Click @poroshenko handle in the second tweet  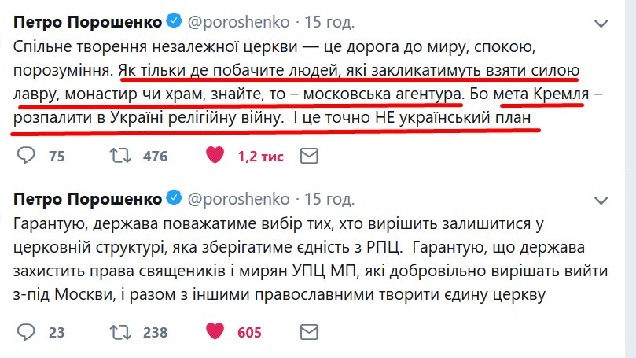pos(239,197)
